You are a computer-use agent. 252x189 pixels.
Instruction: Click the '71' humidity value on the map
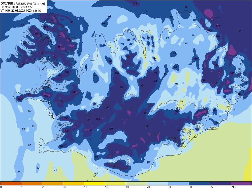point(55,170)
